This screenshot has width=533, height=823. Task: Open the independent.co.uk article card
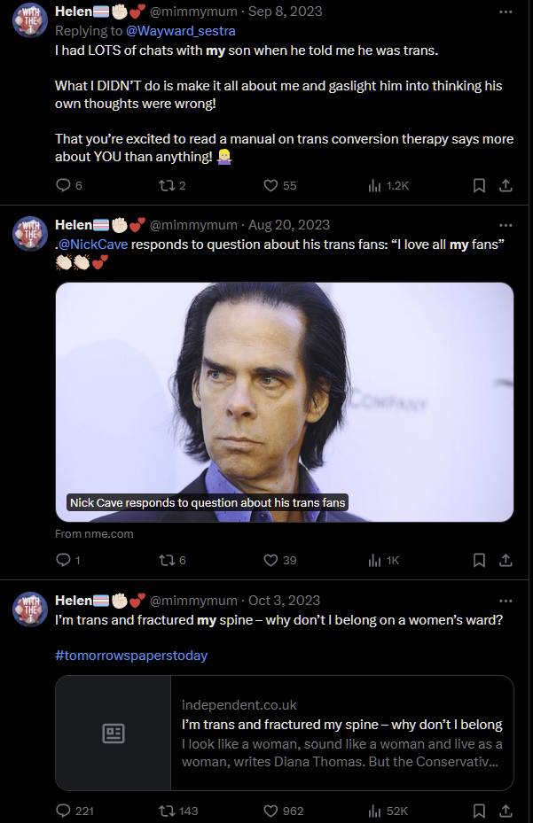[285, 733]
